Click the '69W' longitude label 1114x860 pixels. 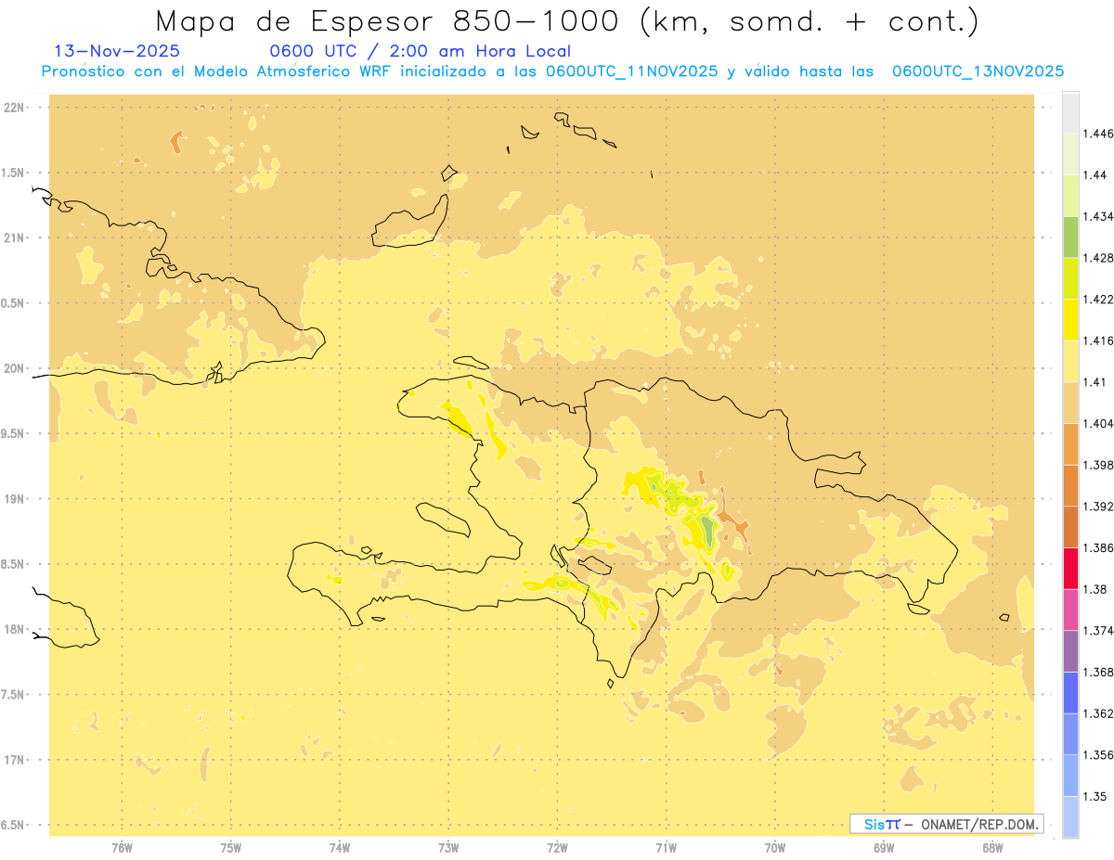(x=884, y=848)
